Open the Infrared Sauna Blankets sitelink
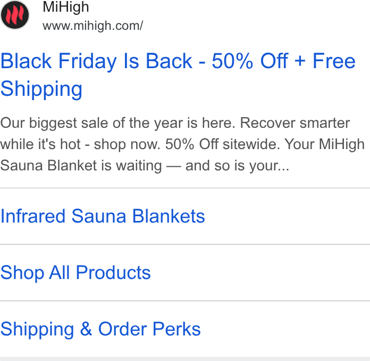The image size is (370, 361). coord(103,216)
